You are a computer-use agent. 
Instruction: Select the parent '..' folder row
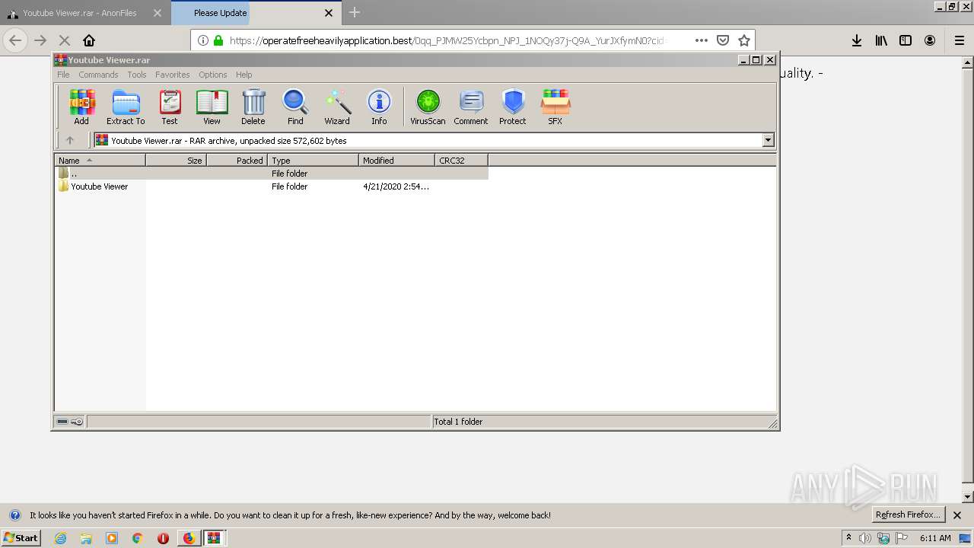272,174
